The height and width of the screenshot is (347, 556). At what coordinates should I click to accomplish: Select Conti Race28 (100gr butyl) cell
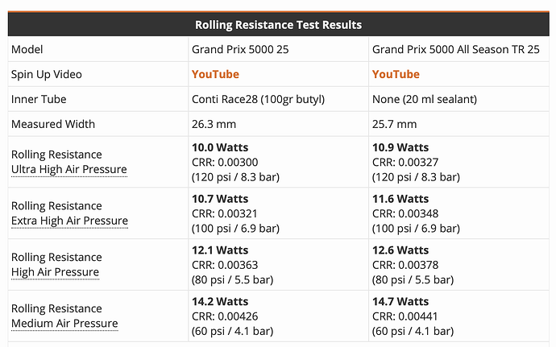click(x=258, y=99)
